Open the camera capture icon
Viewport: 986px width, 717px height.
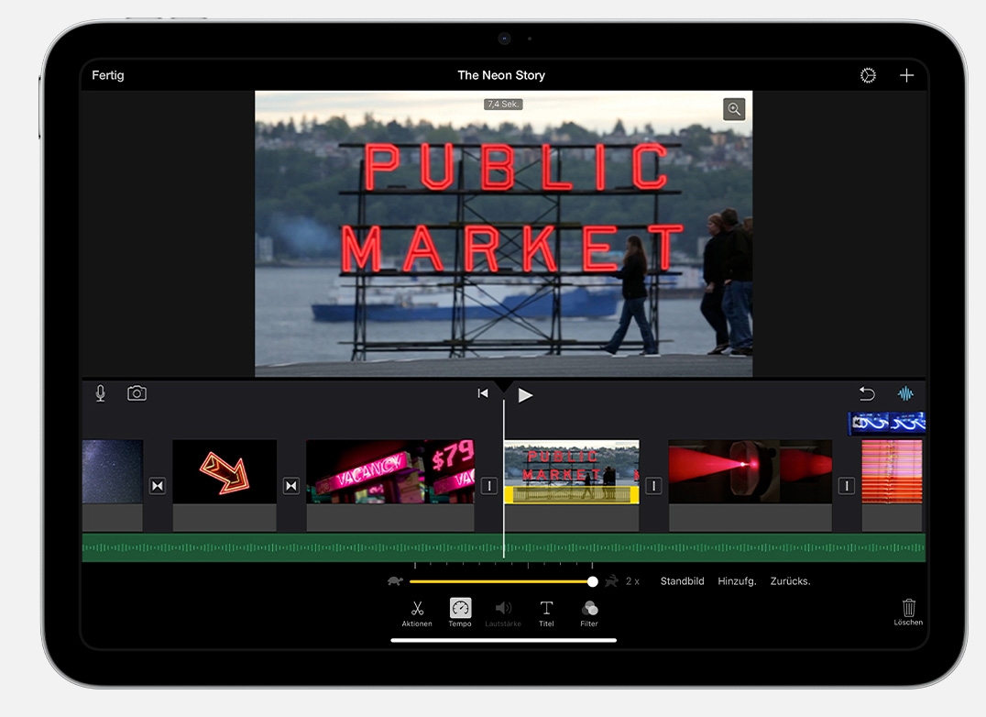coord(137,393)
